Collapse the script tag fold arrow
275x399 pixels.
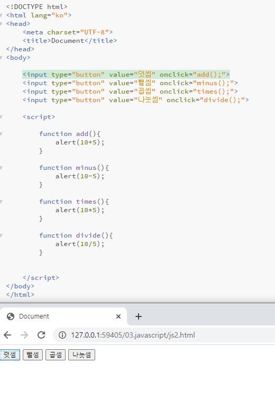point(1,117)
